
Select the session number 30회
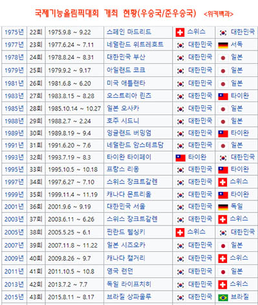coord(36,133)
